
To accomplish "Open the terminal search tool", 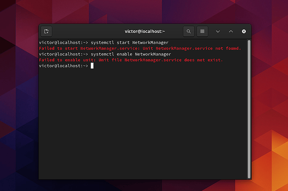I will click(189, 31).
